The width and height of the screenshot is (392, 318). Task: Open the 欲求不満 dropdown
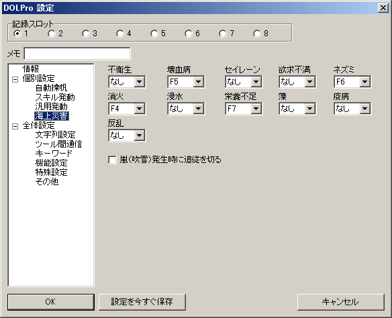(297, 82)
